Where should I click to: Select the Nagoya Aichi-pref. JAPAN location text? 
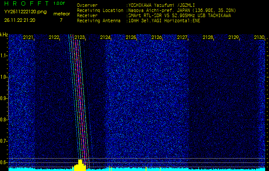coord(181,10)
